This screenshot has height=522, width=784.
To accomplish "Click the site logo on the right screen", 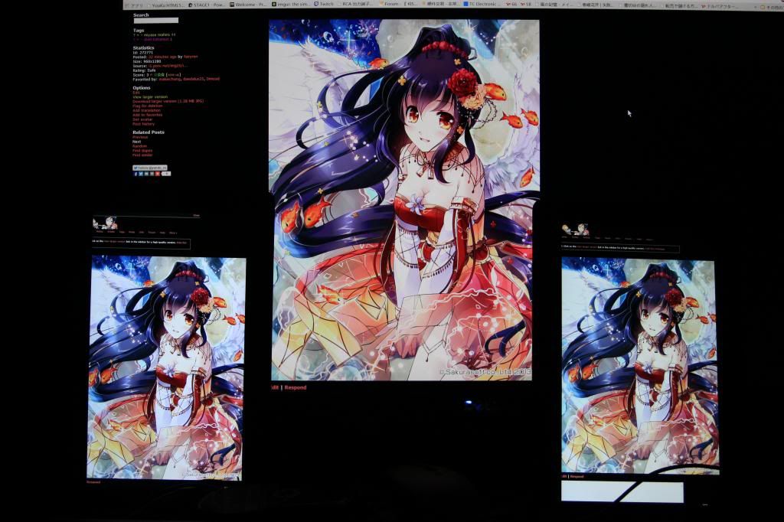I will (x=576, y=230).
